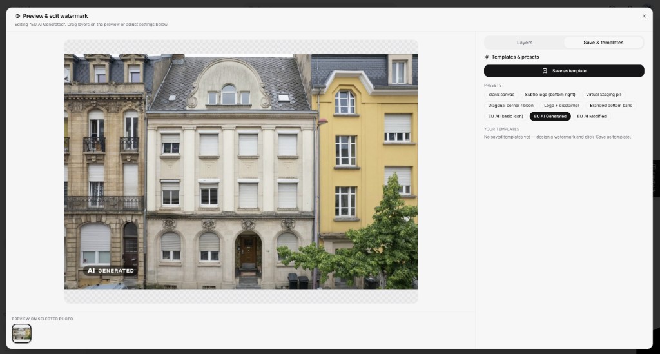The height and width of the screenshot is (354, 660).
Task: Close the watermark editor dialog
Action: point(644,16)
